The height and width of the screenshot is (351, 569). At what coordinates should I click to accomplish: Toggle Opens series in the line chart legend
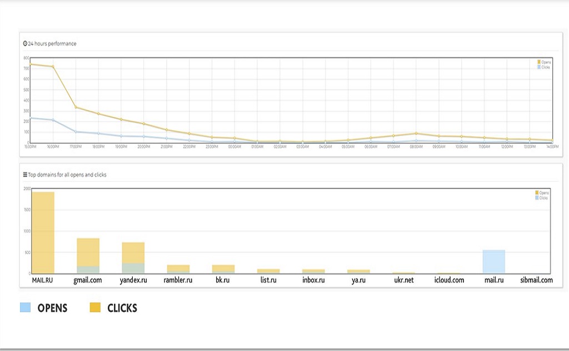(x=543, y=62)
